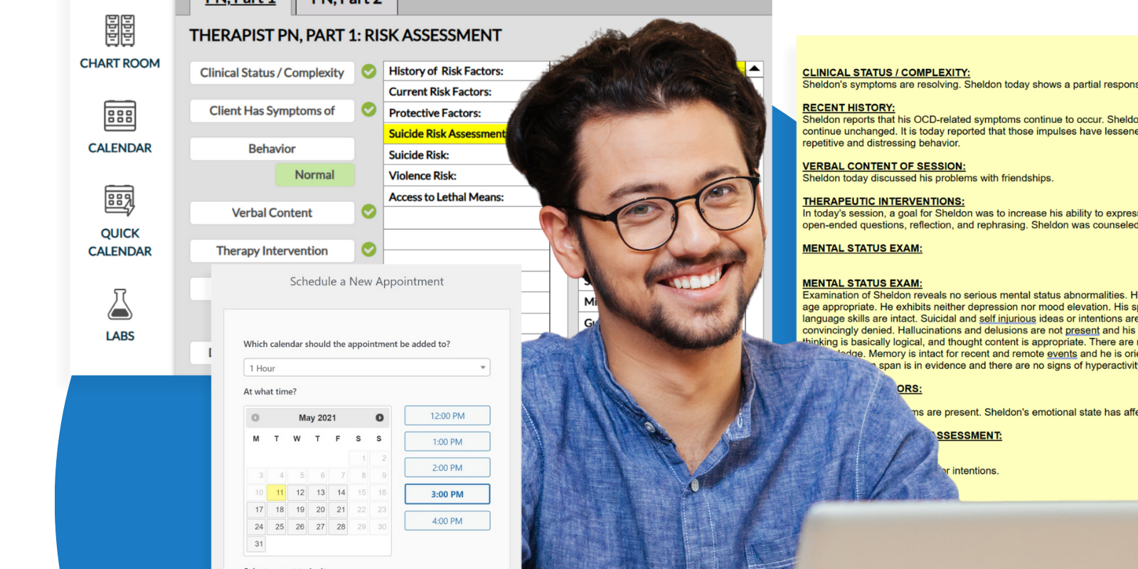Viewport: 1138px width, 569px height.
Task: Open the Labs flask icon
Action: point(119,304)
